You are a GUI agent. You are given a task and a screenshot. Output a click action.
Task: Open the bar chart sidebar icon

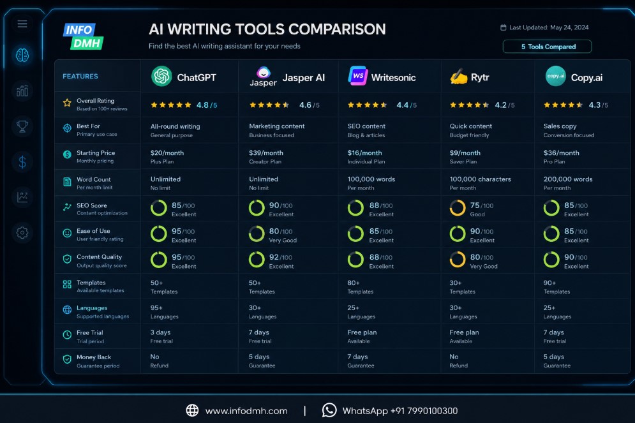point(22,91)
